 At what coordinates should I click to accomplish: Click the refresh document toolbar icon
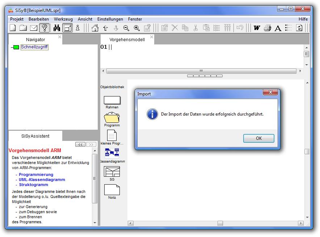[x=299, y=28]
